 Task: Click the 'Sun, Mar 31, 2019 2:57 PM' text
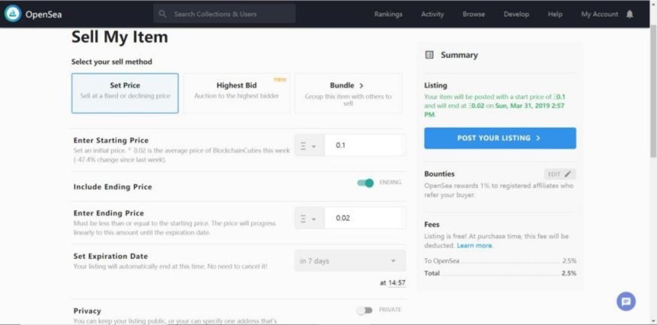[x=495, y=110]
